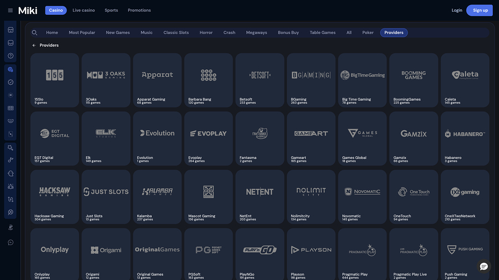Open the live chat bubble widget

(x=483, y=266)
